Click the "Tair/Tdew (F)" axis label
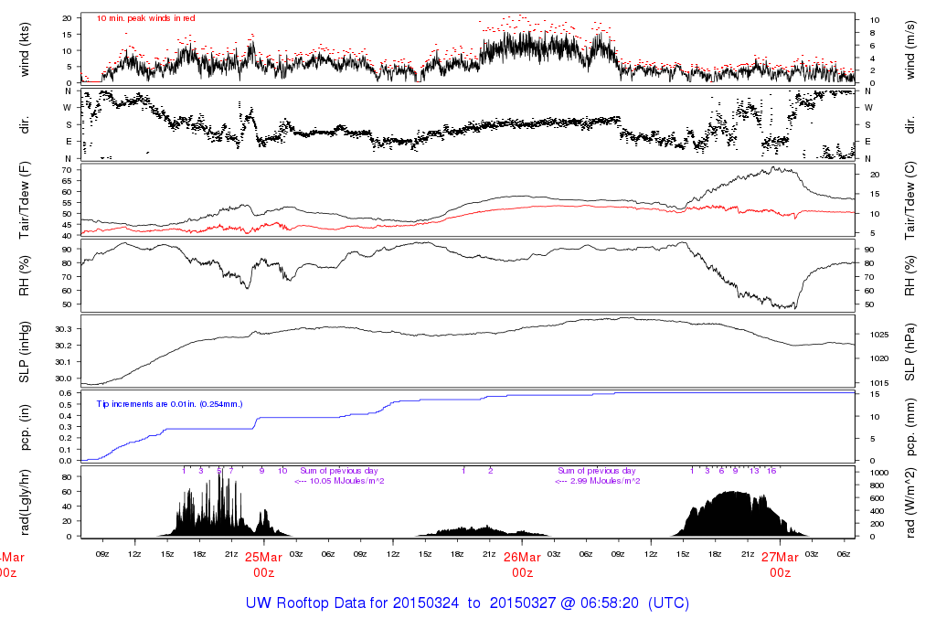The image size is (936, 640). [x=25, y=200]
